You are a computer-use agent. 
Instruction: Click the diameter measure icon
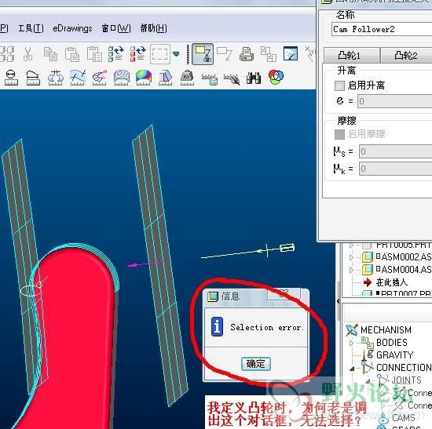tap(11, 78)
